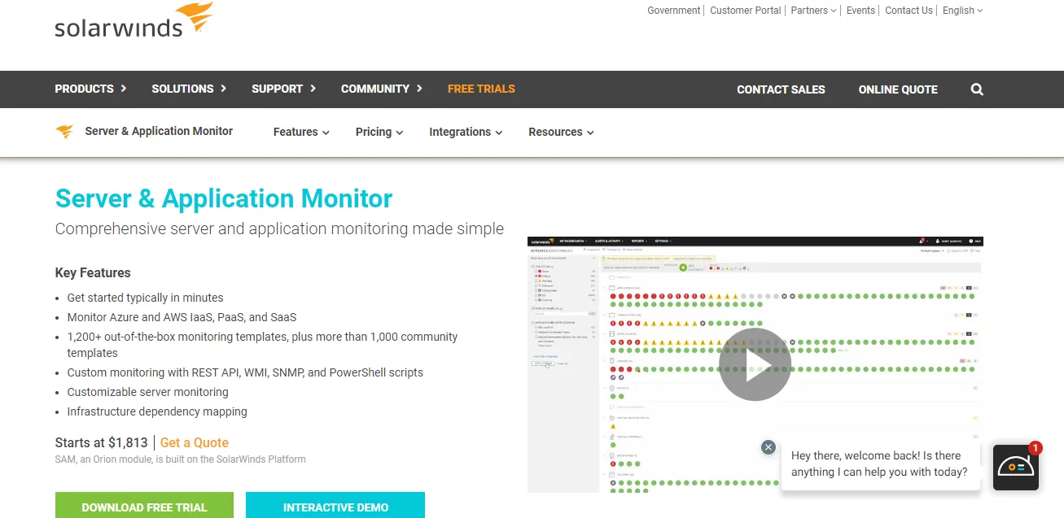This screenshot has width=1064, height=518.
Task: Expand the SOLUTIONS menu
Action: pyautogui.click(x=189, y=89)
